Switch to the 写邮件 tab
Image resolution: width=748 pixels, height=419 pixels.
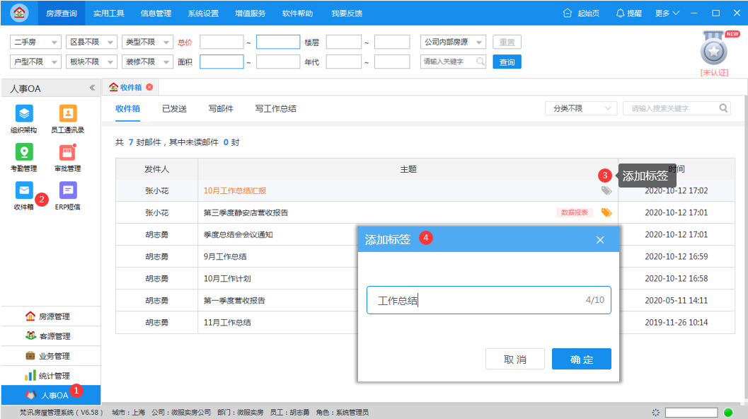tap(221, 109)
